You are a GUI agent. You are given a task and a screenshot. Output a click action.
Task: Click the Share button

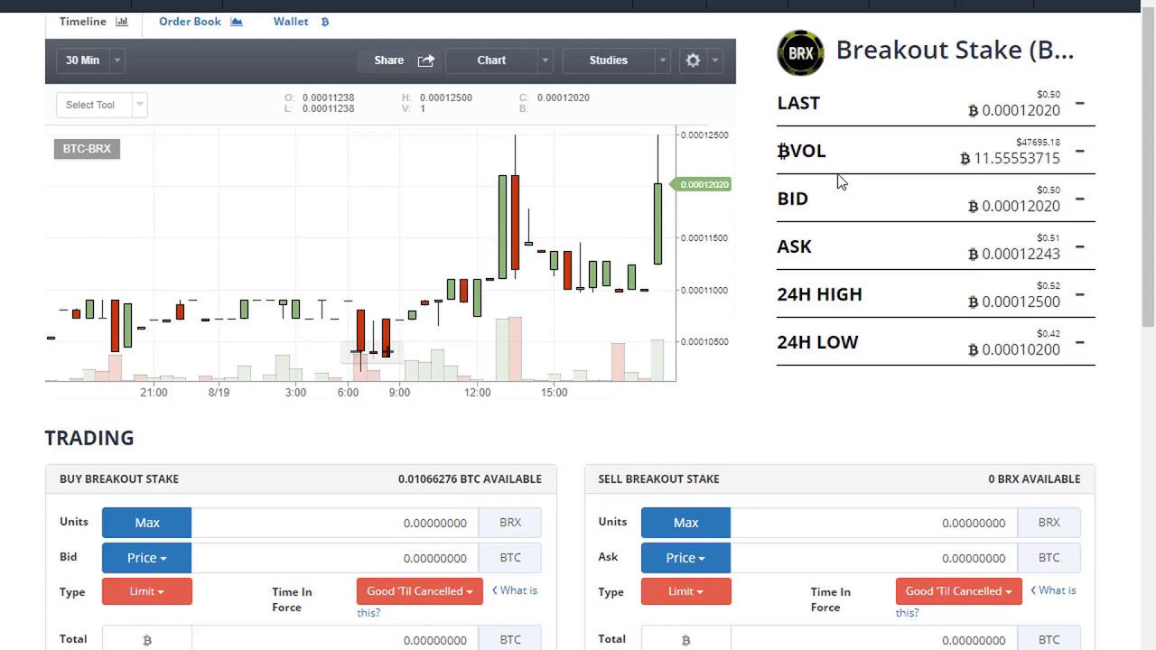coord(404,60)
